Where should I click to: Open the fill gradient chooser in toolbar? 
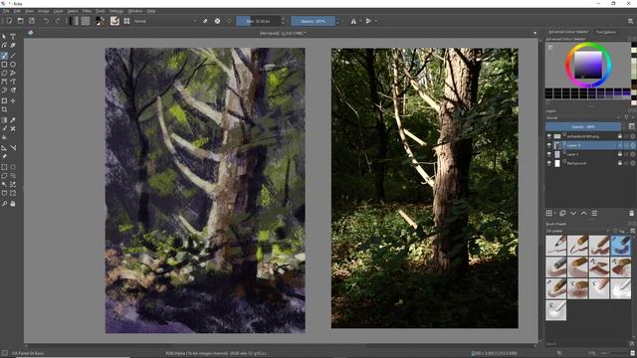[x=74, y=21]
